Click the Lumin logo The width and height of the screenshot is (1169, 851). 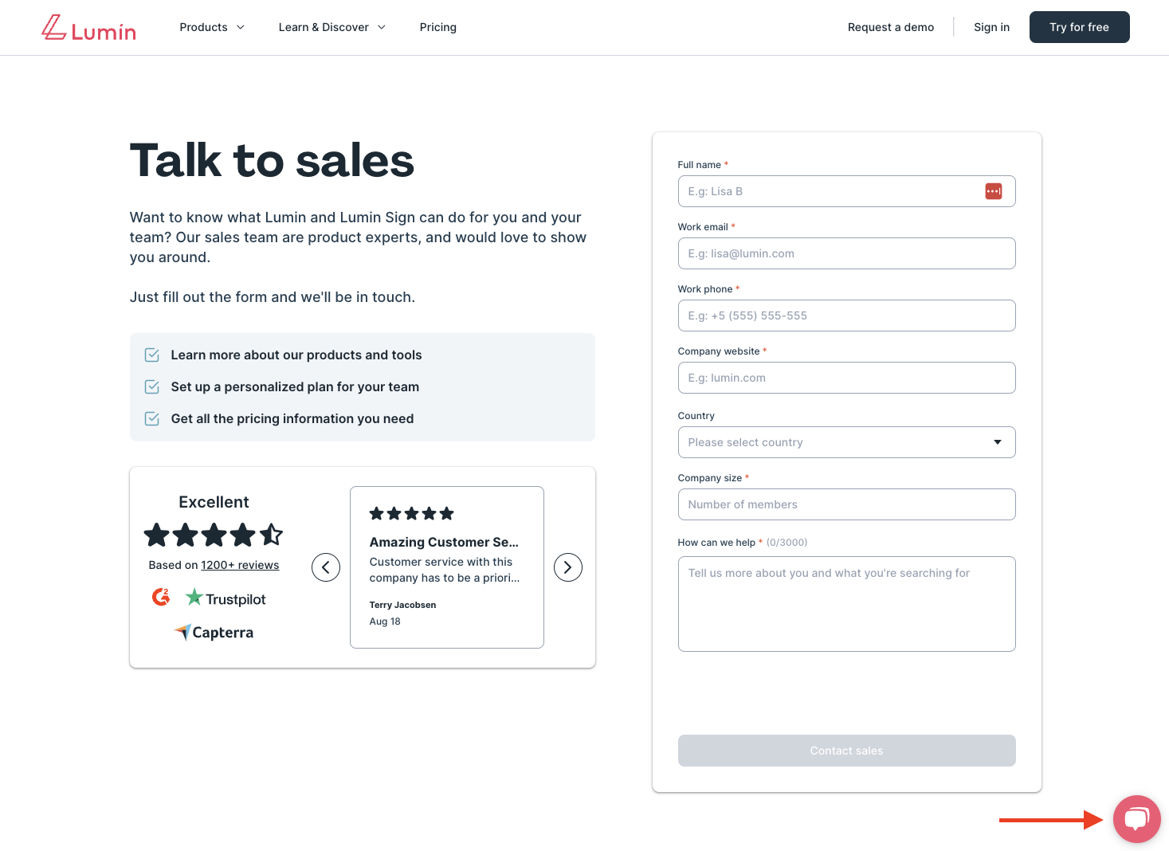pyautogui.click(x=88, y=28)
